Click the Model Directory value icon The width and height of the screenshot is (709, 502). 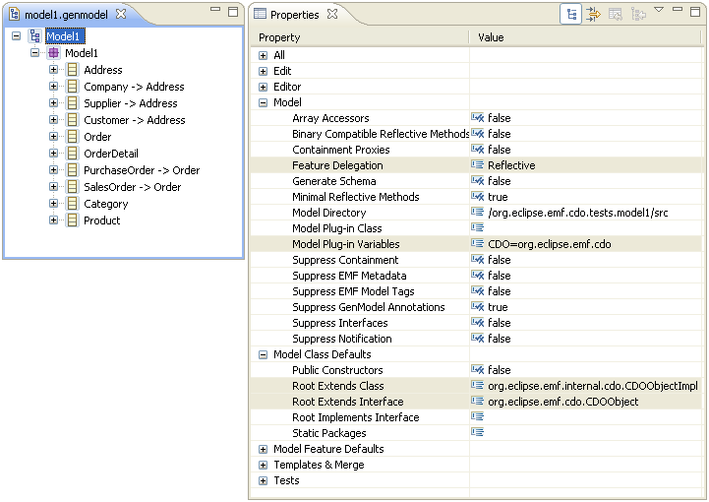click(478, 213)
